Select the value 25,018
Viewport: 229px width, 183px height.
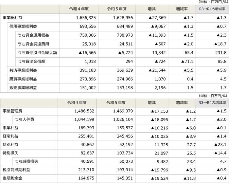[x=89, y=44]
